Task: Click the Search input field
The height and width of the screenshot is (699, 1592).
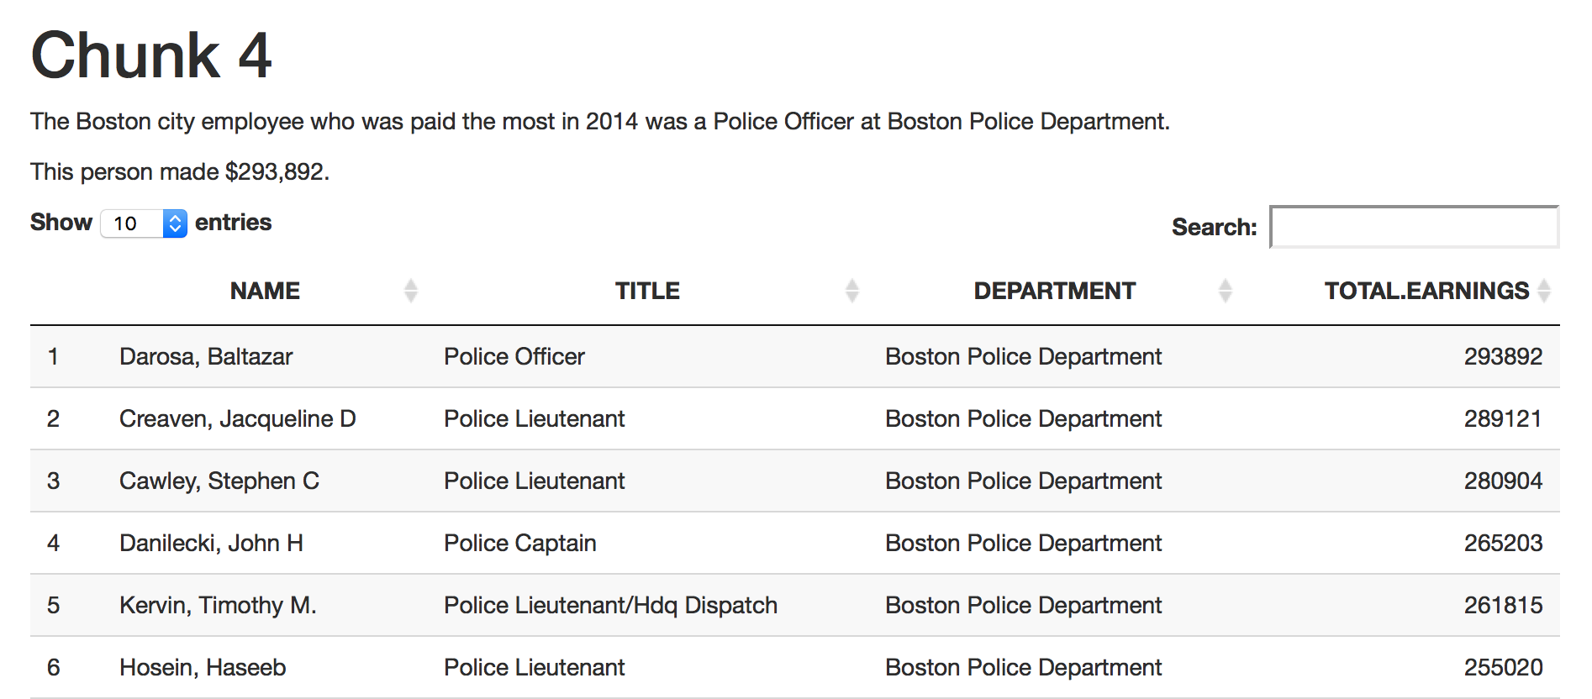Action: click(x=1414, y=227)
